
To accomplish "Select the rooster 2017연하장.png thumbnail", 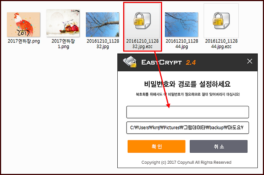I will coord(23,25).
